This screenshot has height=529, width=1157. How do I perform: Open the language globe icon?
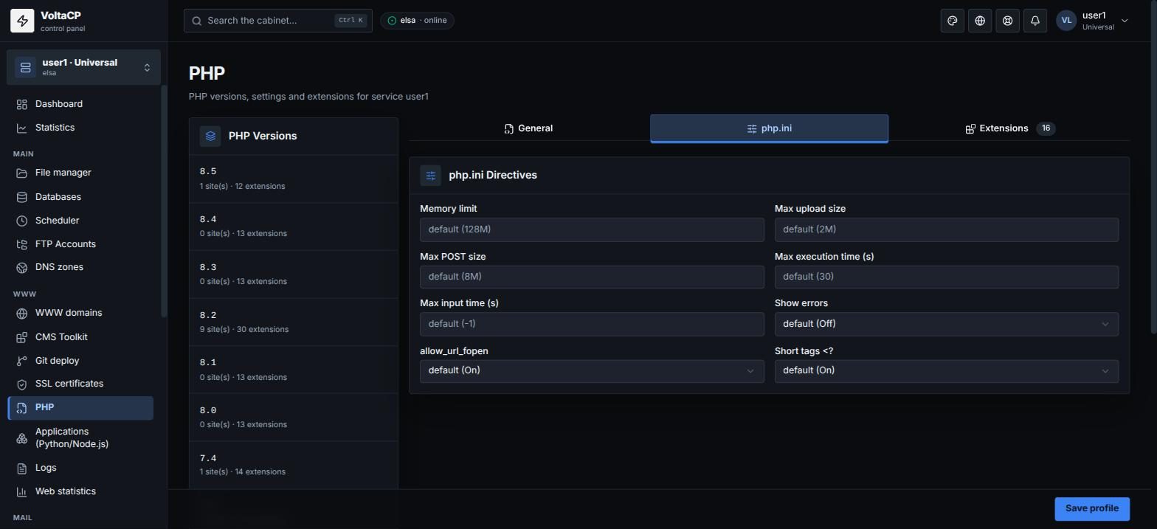click(x=980, y=21)
